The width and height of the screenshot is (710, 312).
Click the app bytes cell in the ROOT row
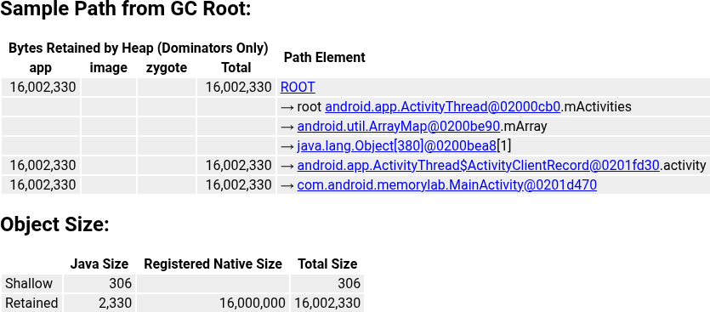pyautogui.click(x=41, y=87)
